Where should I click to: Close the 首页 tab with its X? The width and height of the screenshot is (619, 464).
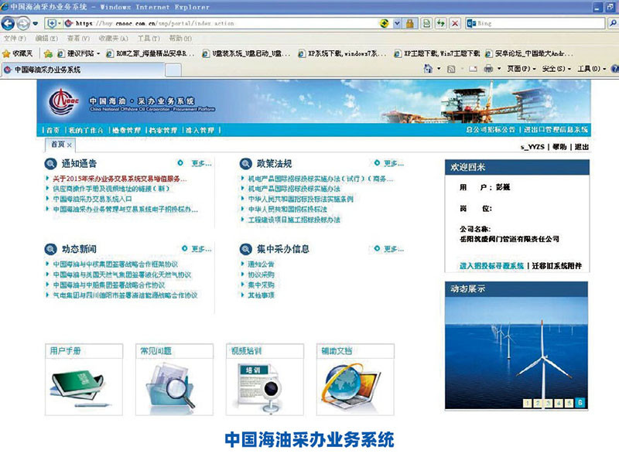(70, 145)
